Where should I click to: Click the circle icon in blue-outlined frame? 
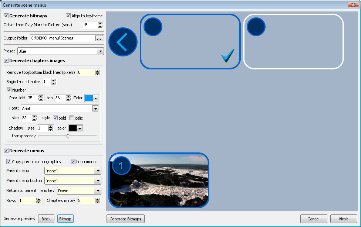[x=153, y=27]
